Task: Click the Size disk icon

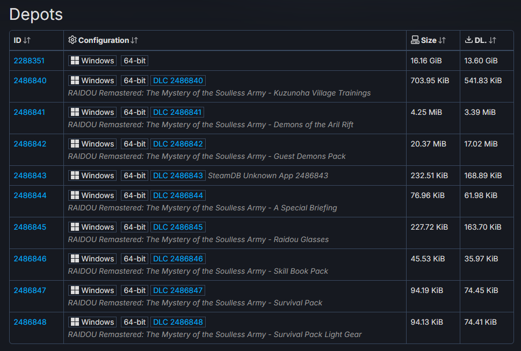Action: click(x=415, y=40)
